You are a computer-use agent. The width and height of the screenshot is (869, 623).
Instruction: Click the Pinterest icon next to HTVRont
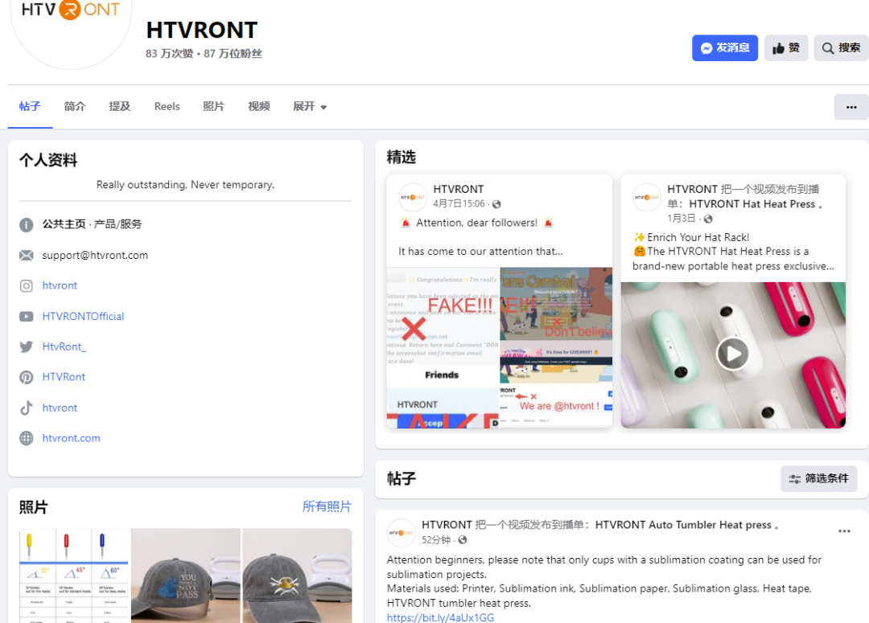[x=26, y=377]
